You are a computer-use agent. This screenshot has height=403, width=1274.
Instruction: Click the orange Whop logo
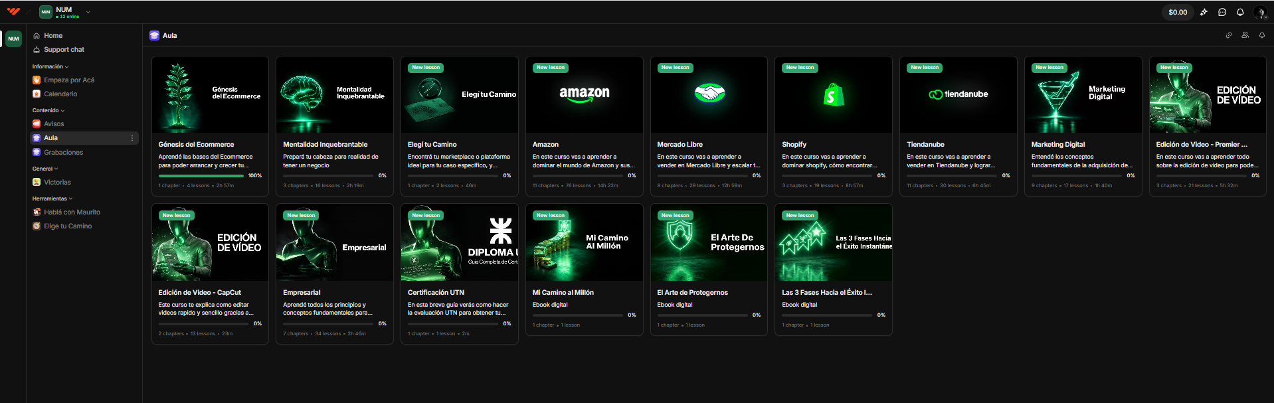[x=13, y=11]
